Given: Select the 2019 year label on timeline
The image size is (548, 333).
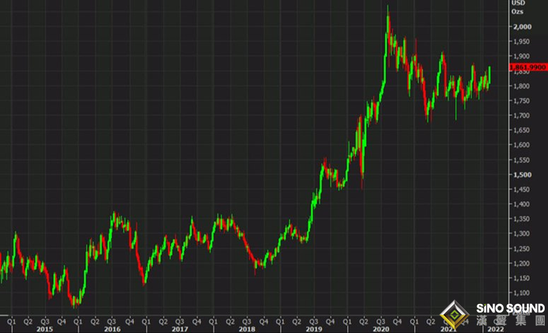Looking at the screenshot, I should coord(314,328).
